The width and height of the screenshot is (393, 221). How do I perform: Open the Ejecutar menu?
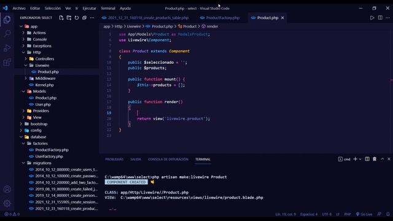click(89, 8)
